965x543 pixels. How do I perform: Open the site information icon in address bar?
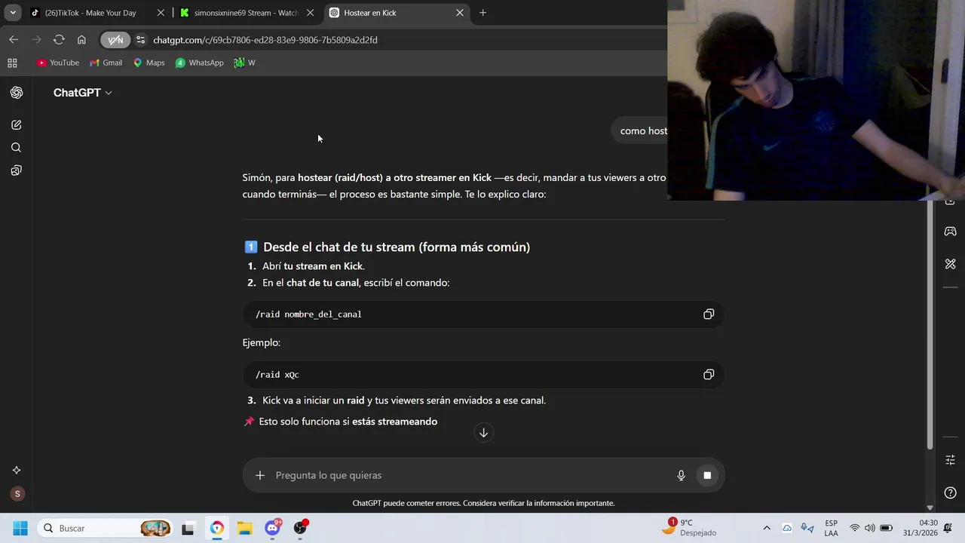tap(140, 40)
